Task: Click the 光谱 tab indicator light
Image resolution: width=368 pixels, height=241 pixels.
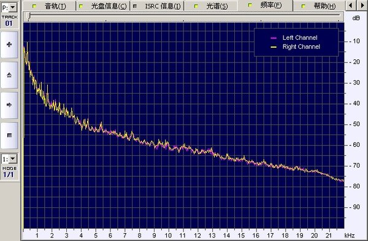Action: (x=196, y=6)
